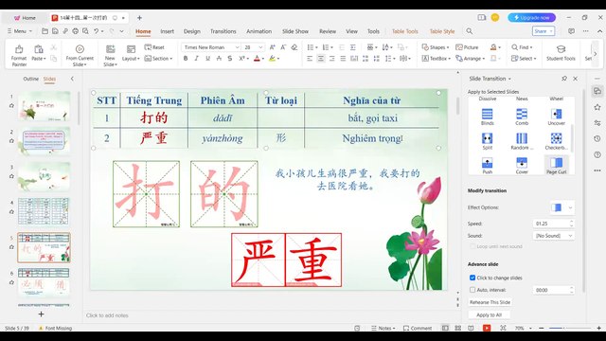Fit slide to window icon
The height and width of the screenshot is (341, 606).
503,328
